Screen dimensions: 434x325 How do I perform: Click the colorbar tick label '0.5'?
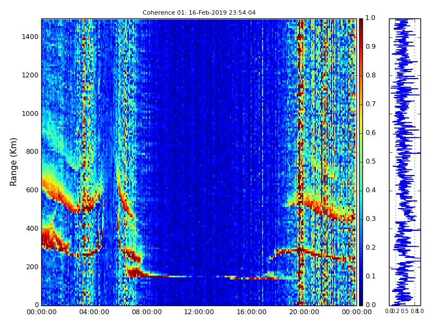tap(371, 161)
